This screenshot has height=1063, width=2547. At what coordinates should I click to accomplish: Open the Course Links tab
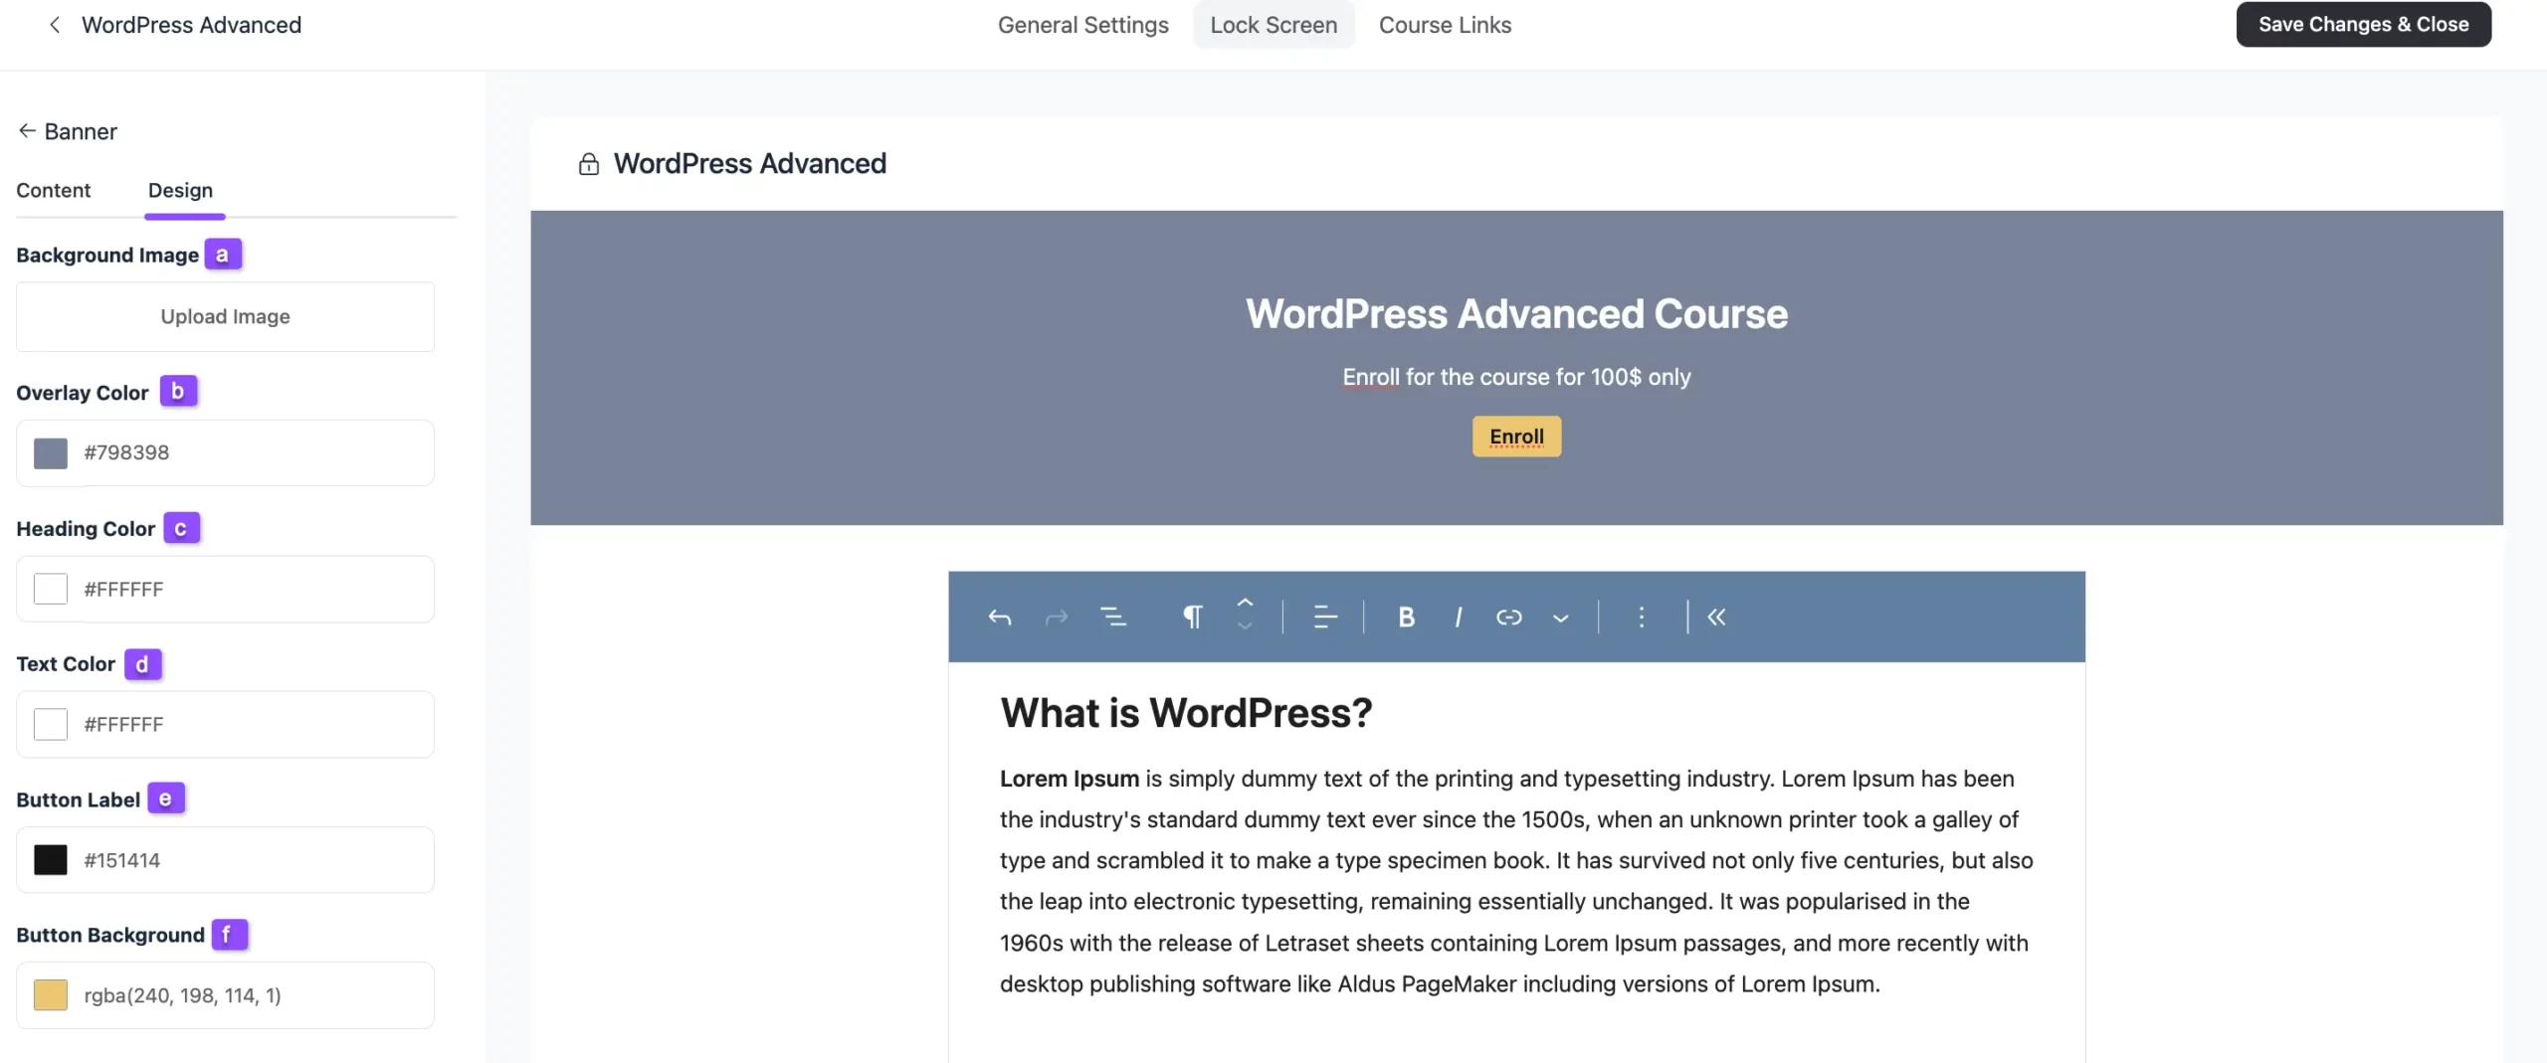click(x=1445, y=25)
